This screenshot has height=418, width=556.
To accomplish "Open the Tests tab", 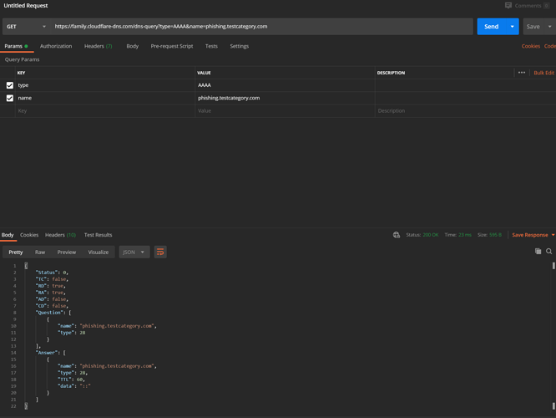I will pos(211,46).
